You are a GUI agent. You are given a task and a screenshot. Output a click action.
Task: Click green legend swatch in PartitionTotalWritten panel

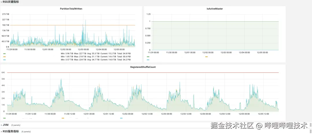pyautogui.click(x=5, y=54)
